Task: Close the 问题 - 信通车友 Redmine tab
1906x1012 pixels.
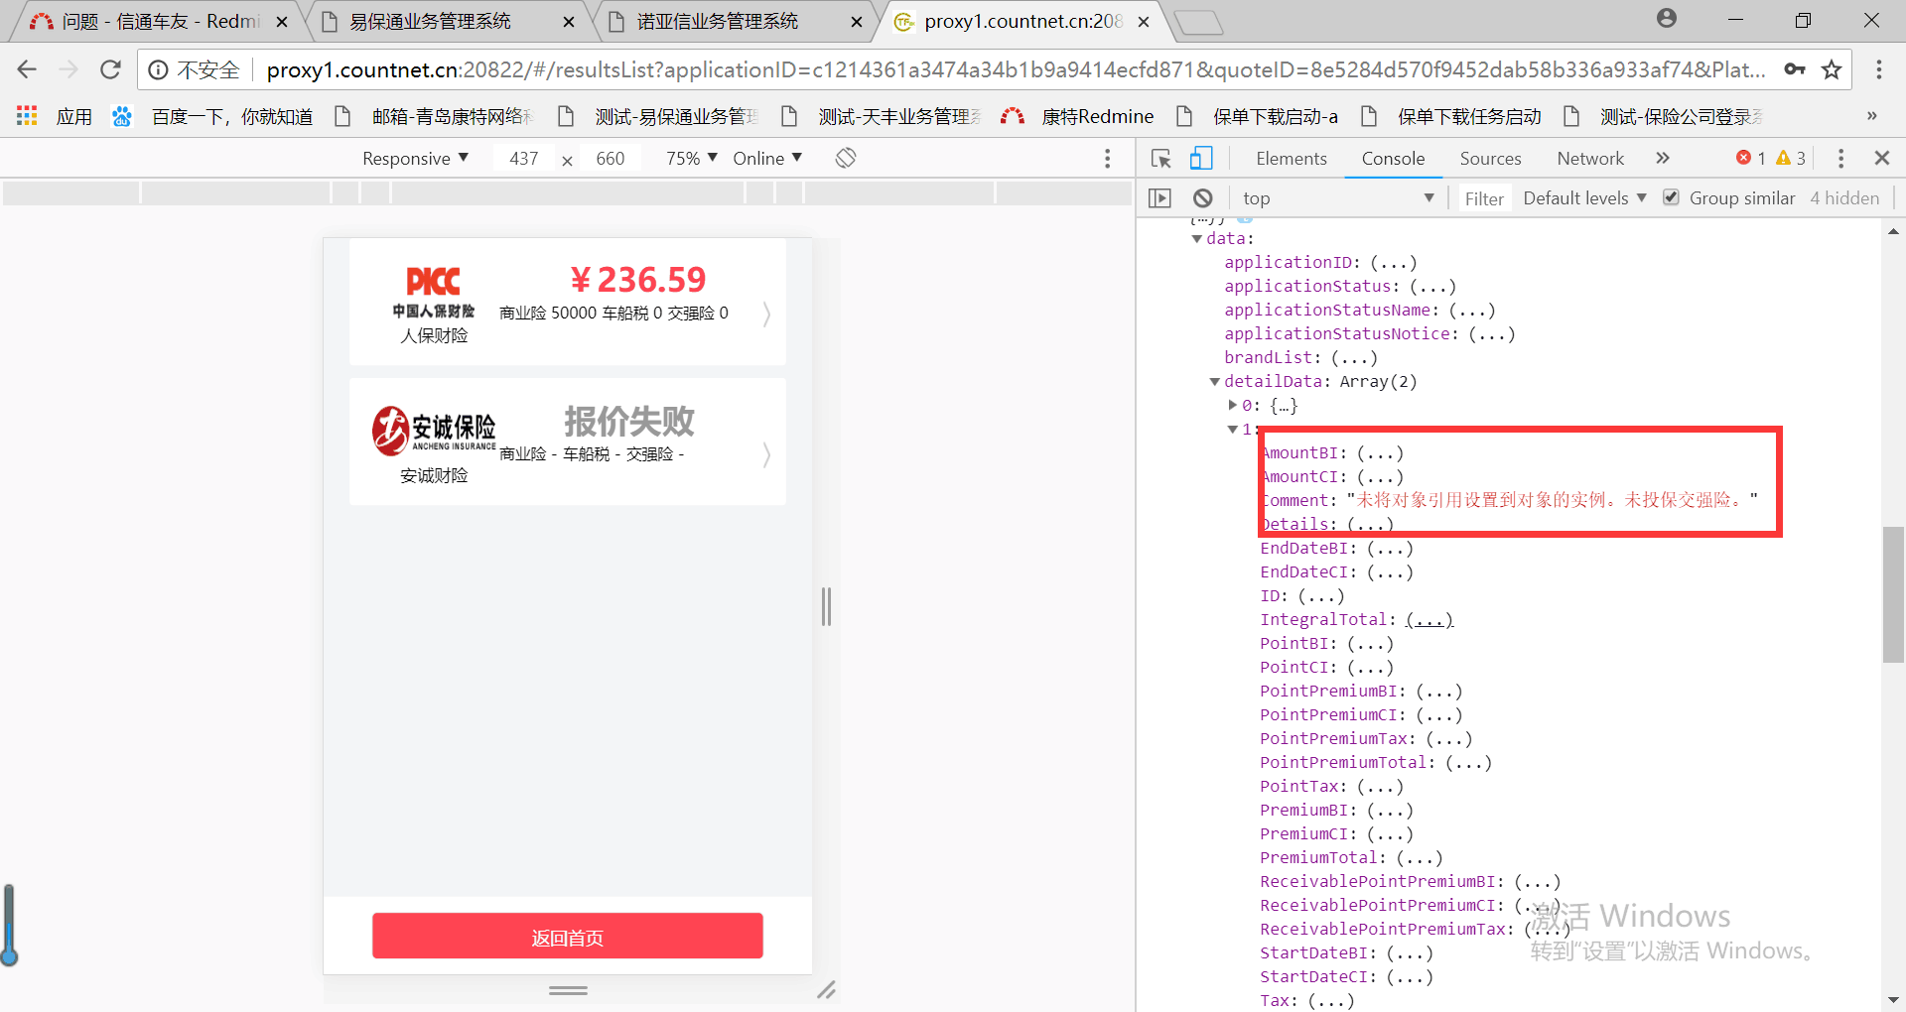Action: [x=282, y=22]
